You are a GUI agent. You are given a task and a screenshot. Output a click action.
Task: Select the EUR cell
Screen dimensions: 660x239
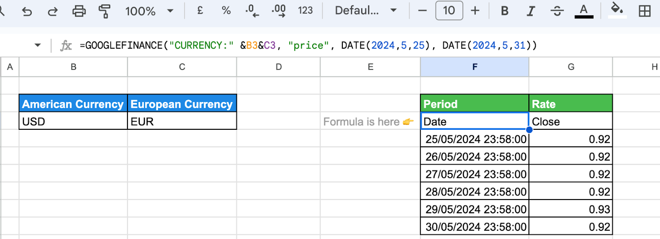point(182,121)
